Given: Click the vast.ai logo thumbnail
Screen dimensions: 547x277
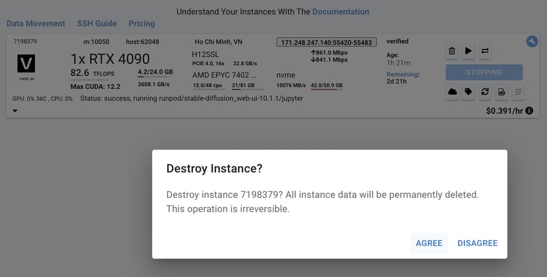Looking at the screenshot, I should [26, 64].
